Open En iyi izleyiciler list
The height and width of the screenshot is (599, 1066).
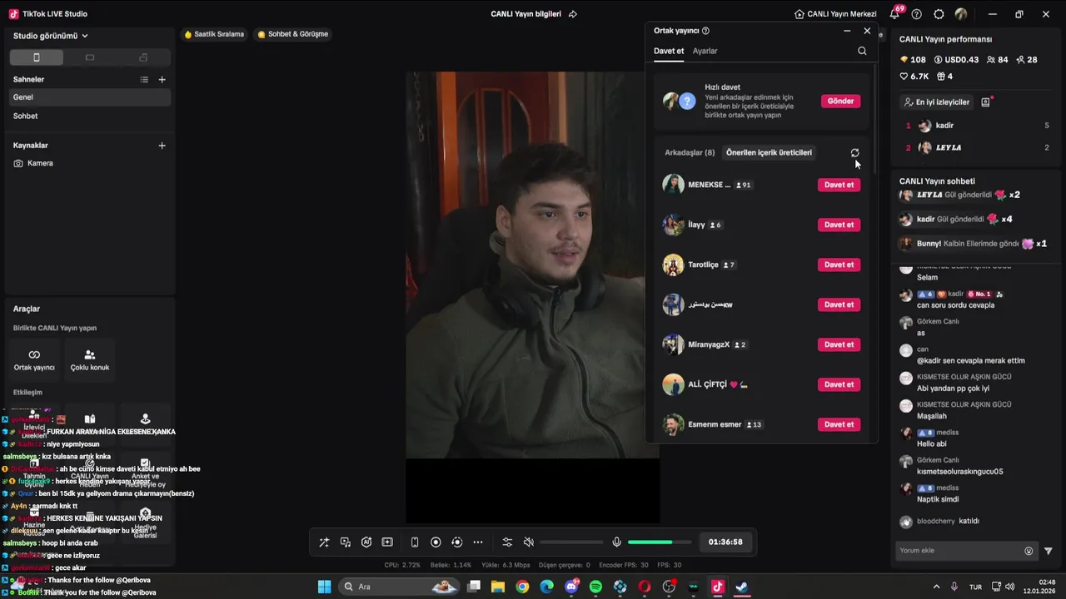coord(937,102)
